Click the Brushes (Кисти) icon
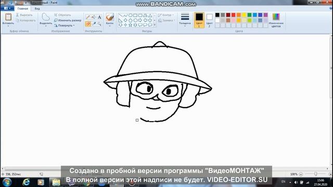 pyautogui.click(x=110, y=17)
